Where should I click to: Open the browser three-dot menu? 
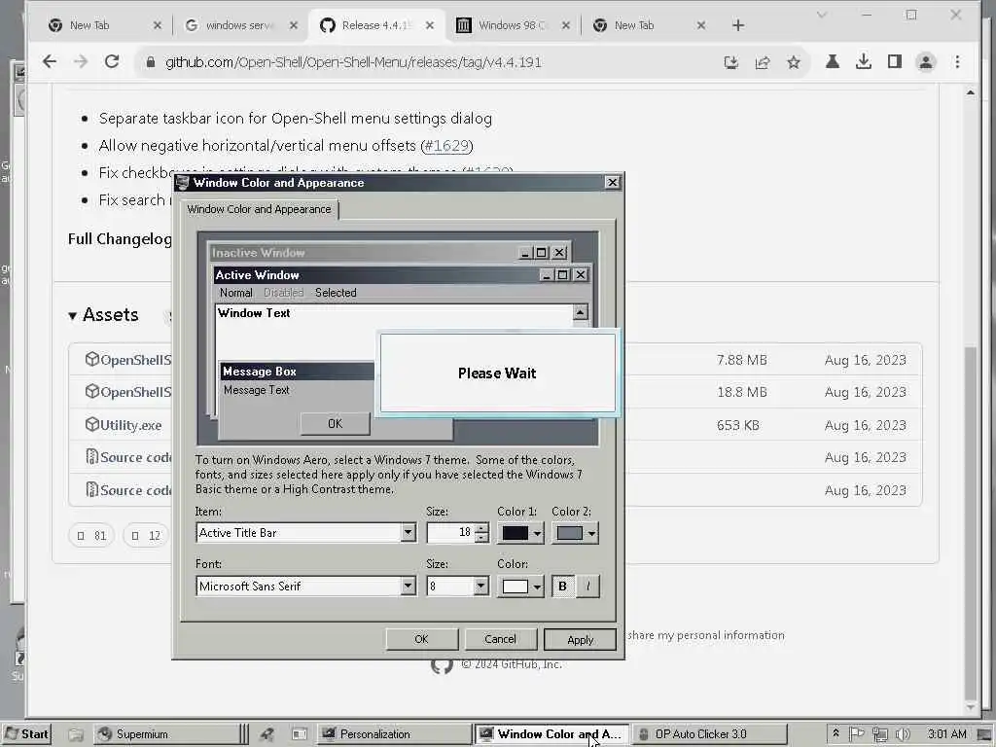957,61
